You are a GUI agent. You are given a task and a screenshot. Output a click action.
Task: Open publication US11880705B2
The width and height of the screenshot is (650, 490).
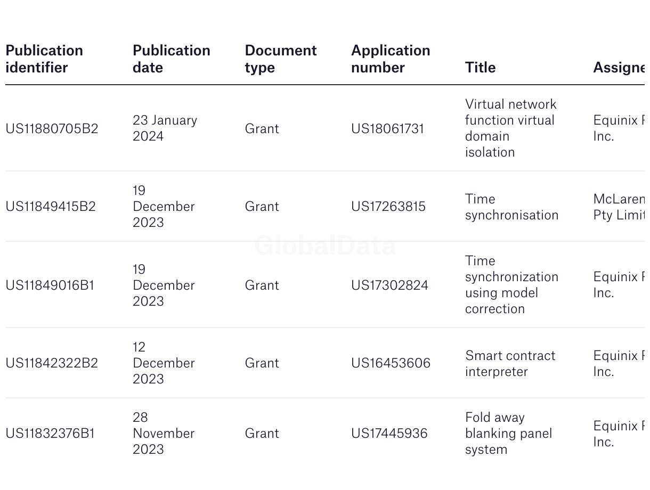click(52, 128)
